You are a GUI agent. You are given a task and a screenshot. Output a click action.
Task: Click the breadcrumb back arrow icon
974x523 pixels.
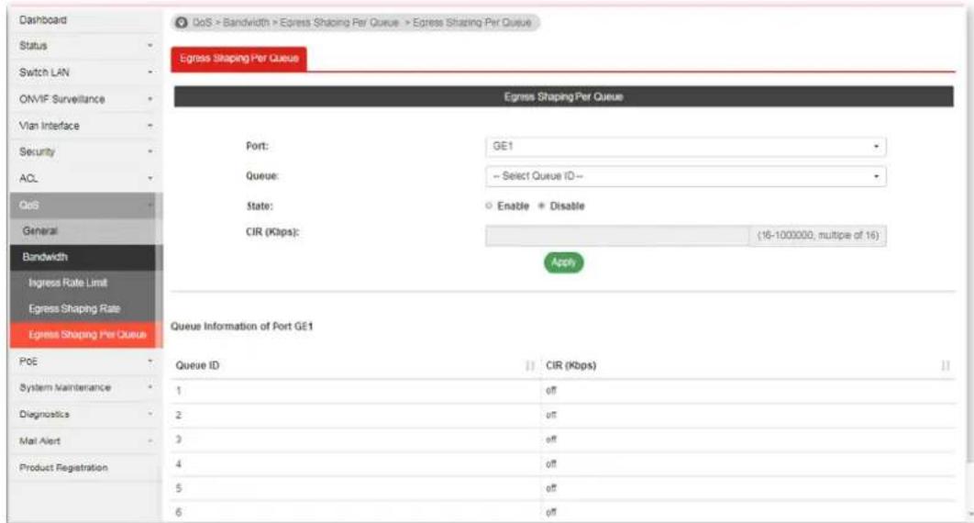click(181, 22)
